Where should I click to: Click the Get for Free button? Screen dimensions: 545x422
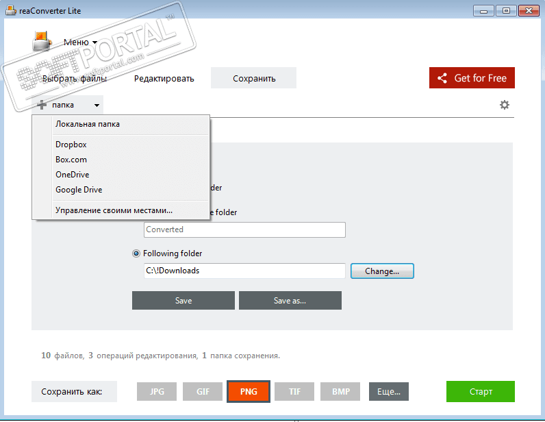(x=472, y=78)
